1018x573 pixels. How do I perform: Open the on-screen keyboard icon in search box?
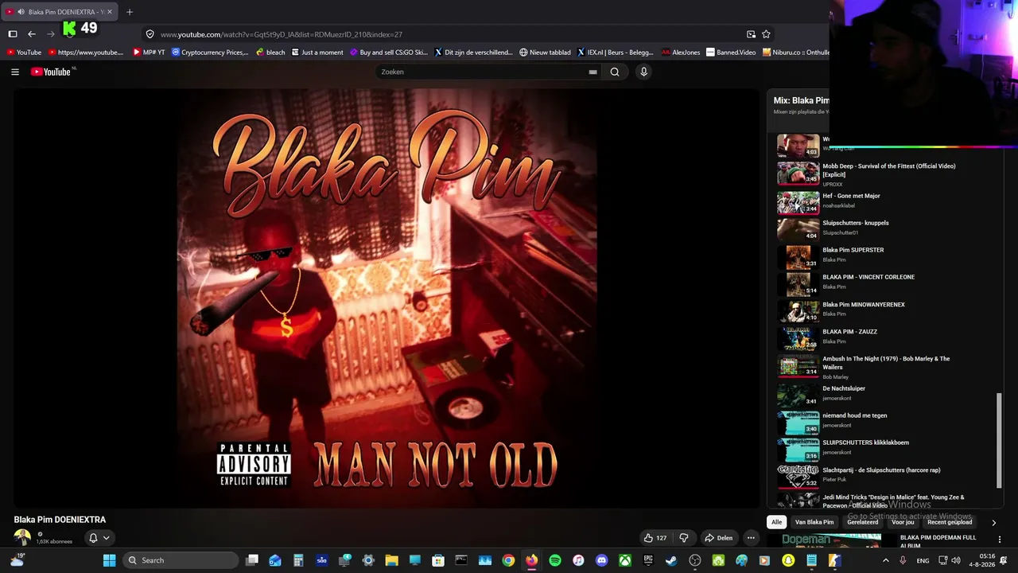point(593,72)
